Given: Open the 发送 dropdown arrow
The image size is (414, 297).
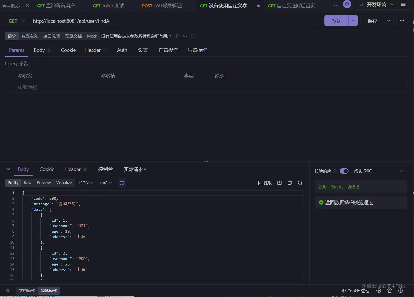Looking at the screenshot, I should [x=353, y=21].
